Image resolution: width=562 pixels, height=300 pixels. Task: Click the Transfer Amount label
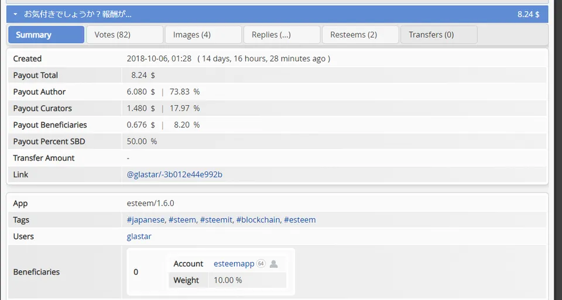[44, 158]
